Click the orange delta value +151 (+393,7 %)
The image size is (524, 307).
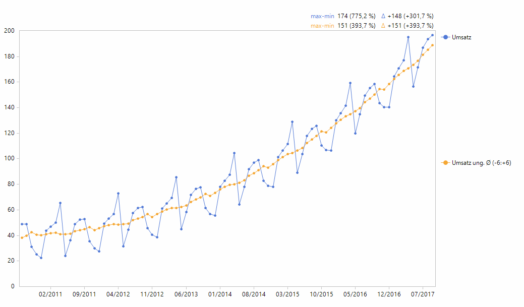[x=410, y=26]
